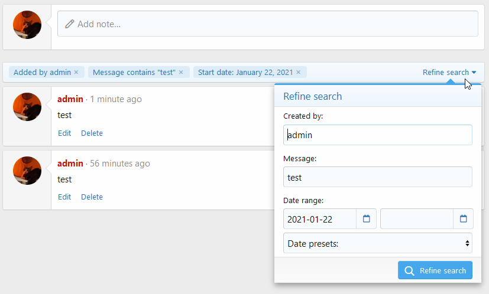Focus the Created by input field
The height and width of the screenshot is (294, 489).
pos(377,135)
